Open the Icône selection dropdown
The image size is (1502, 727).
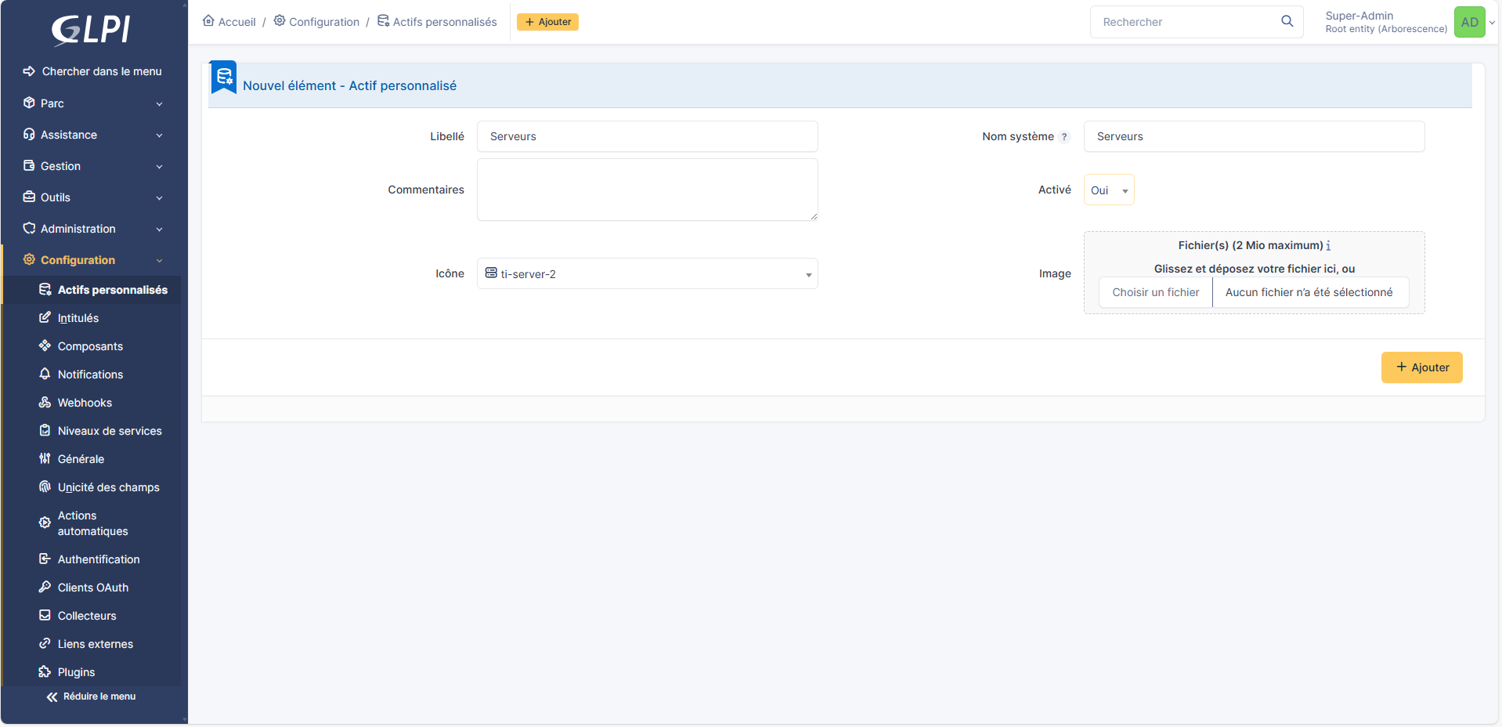coord(647,274)
